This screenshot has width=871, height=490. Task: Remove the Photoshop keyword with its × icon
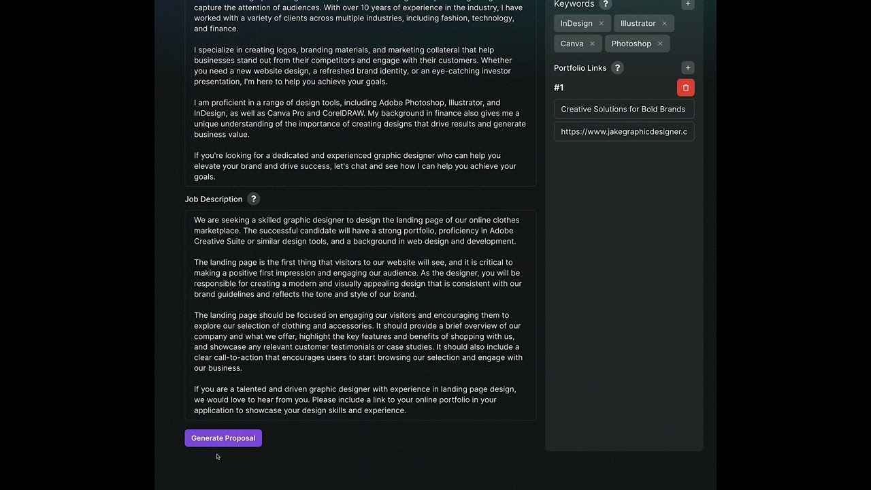659,43
